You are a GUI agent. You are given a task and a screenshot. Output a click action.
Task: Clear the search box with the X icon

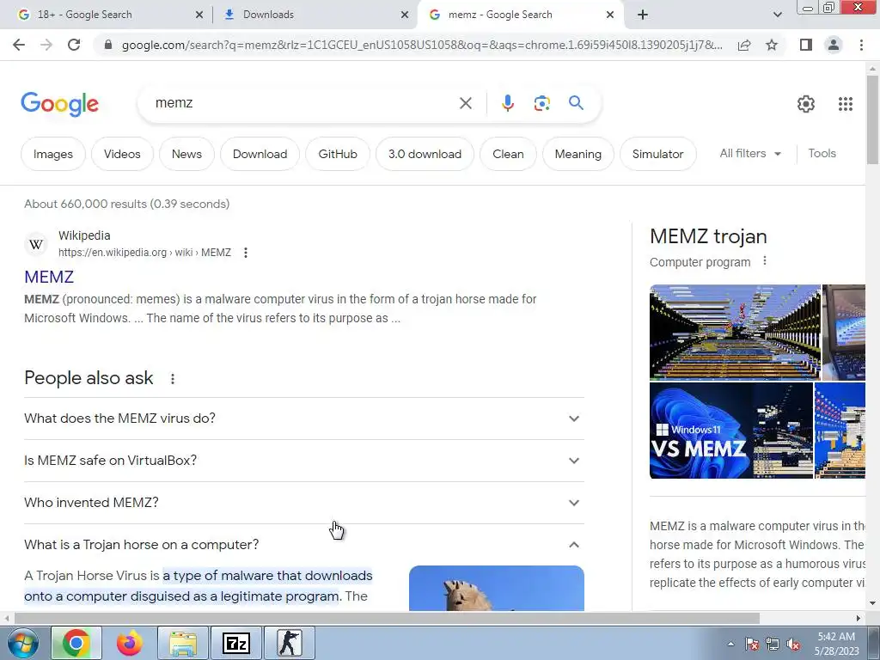[x=465, y=103]
